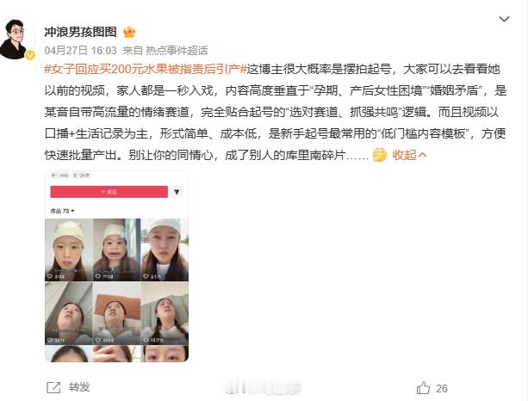The width and height of the screenshot is (528, 401).
Task: Click the yellow verified badge on avatar
Action: (x=30, y=55)
